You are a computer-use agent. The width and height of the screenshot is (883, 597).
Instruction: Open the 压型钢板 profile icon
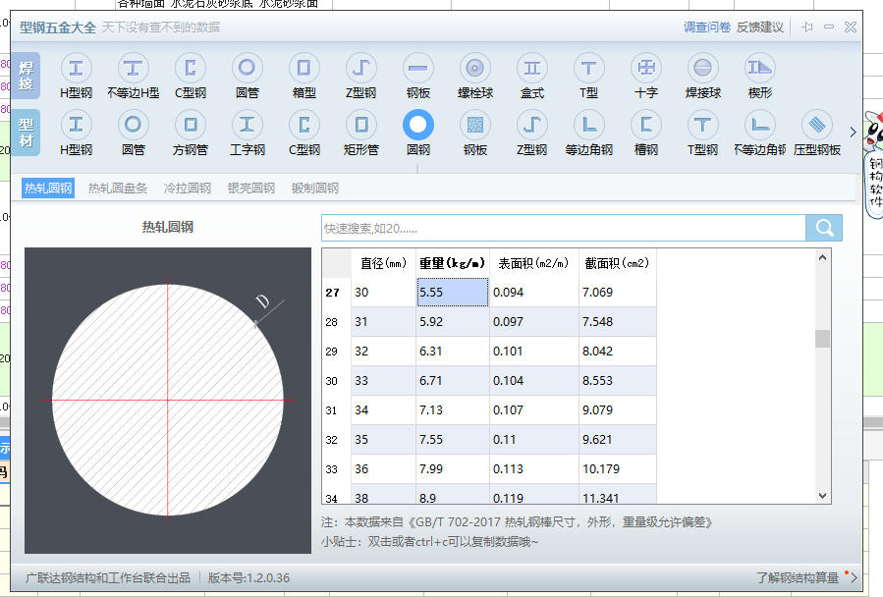click(817, 126)
